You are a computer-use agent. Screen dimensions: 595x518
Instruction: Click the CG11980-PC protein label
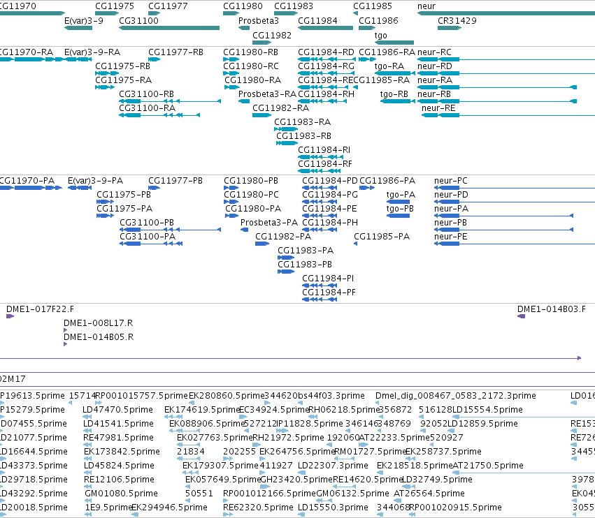point(251,195)
